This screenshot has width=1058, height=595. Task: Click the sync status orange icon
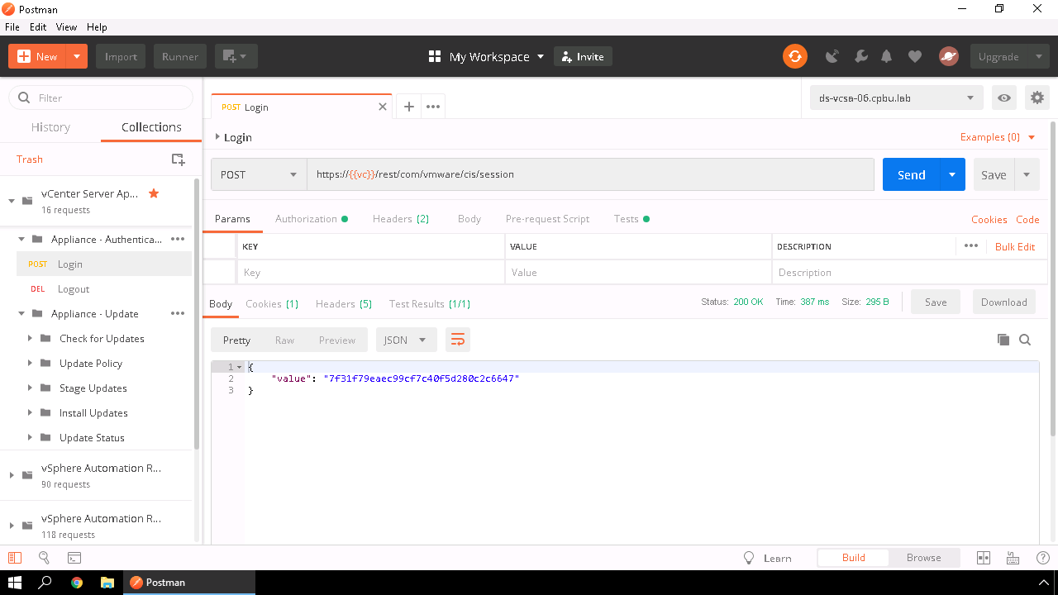[x=794, y=56]
